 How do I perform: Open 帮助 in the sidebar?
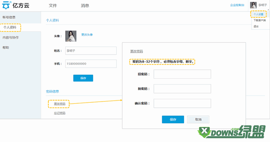pos(6,47)
